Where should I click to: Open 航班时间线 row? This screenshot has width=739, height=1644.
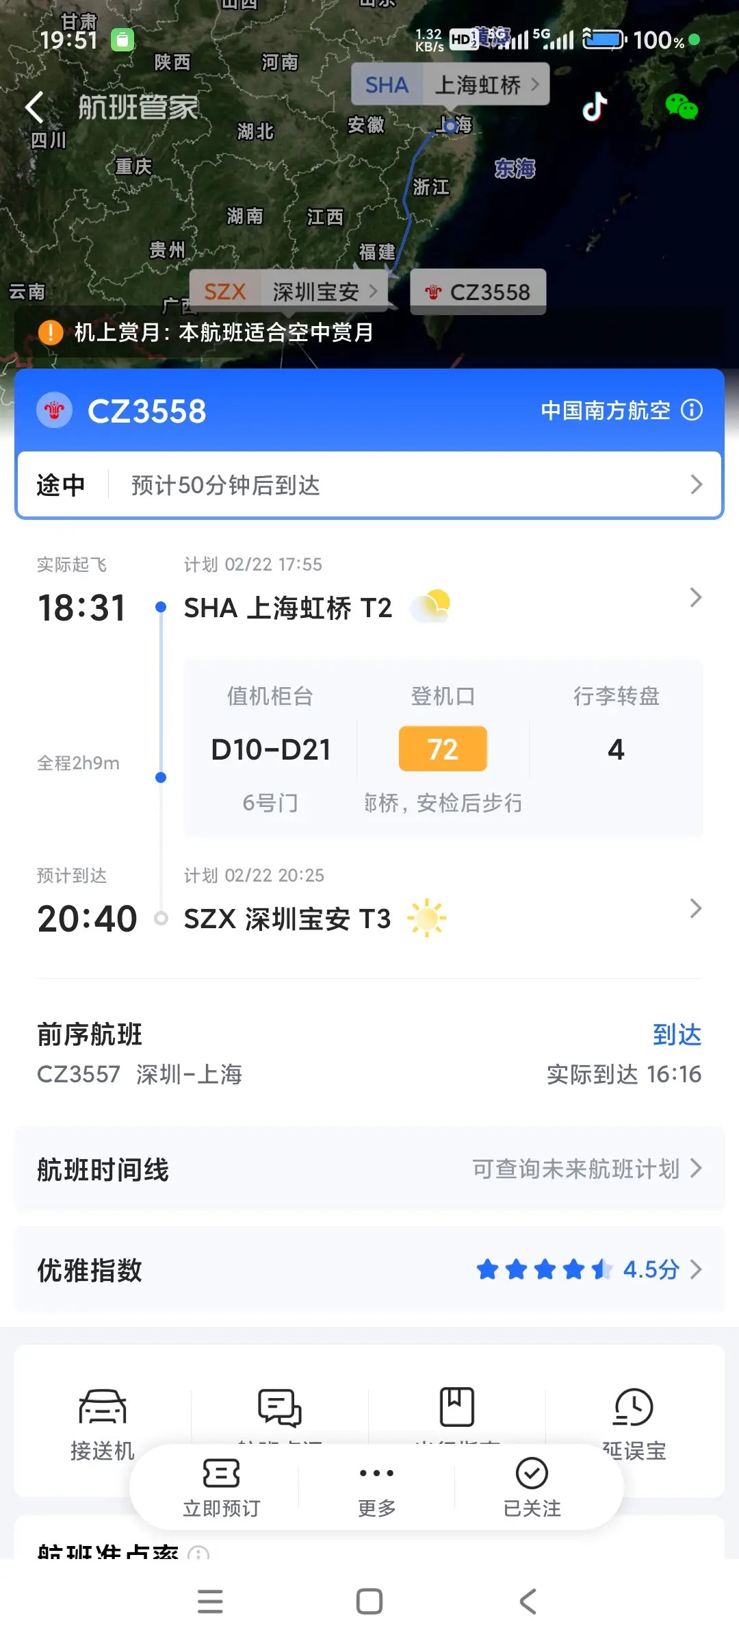pos(369,1169)
